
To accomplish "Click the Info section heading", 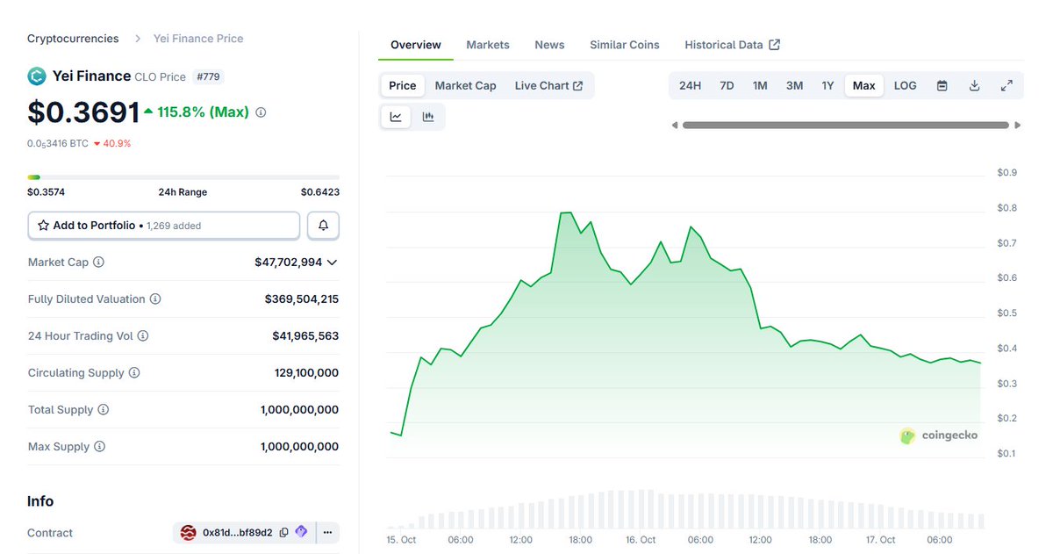I will [x=40, y=501].
